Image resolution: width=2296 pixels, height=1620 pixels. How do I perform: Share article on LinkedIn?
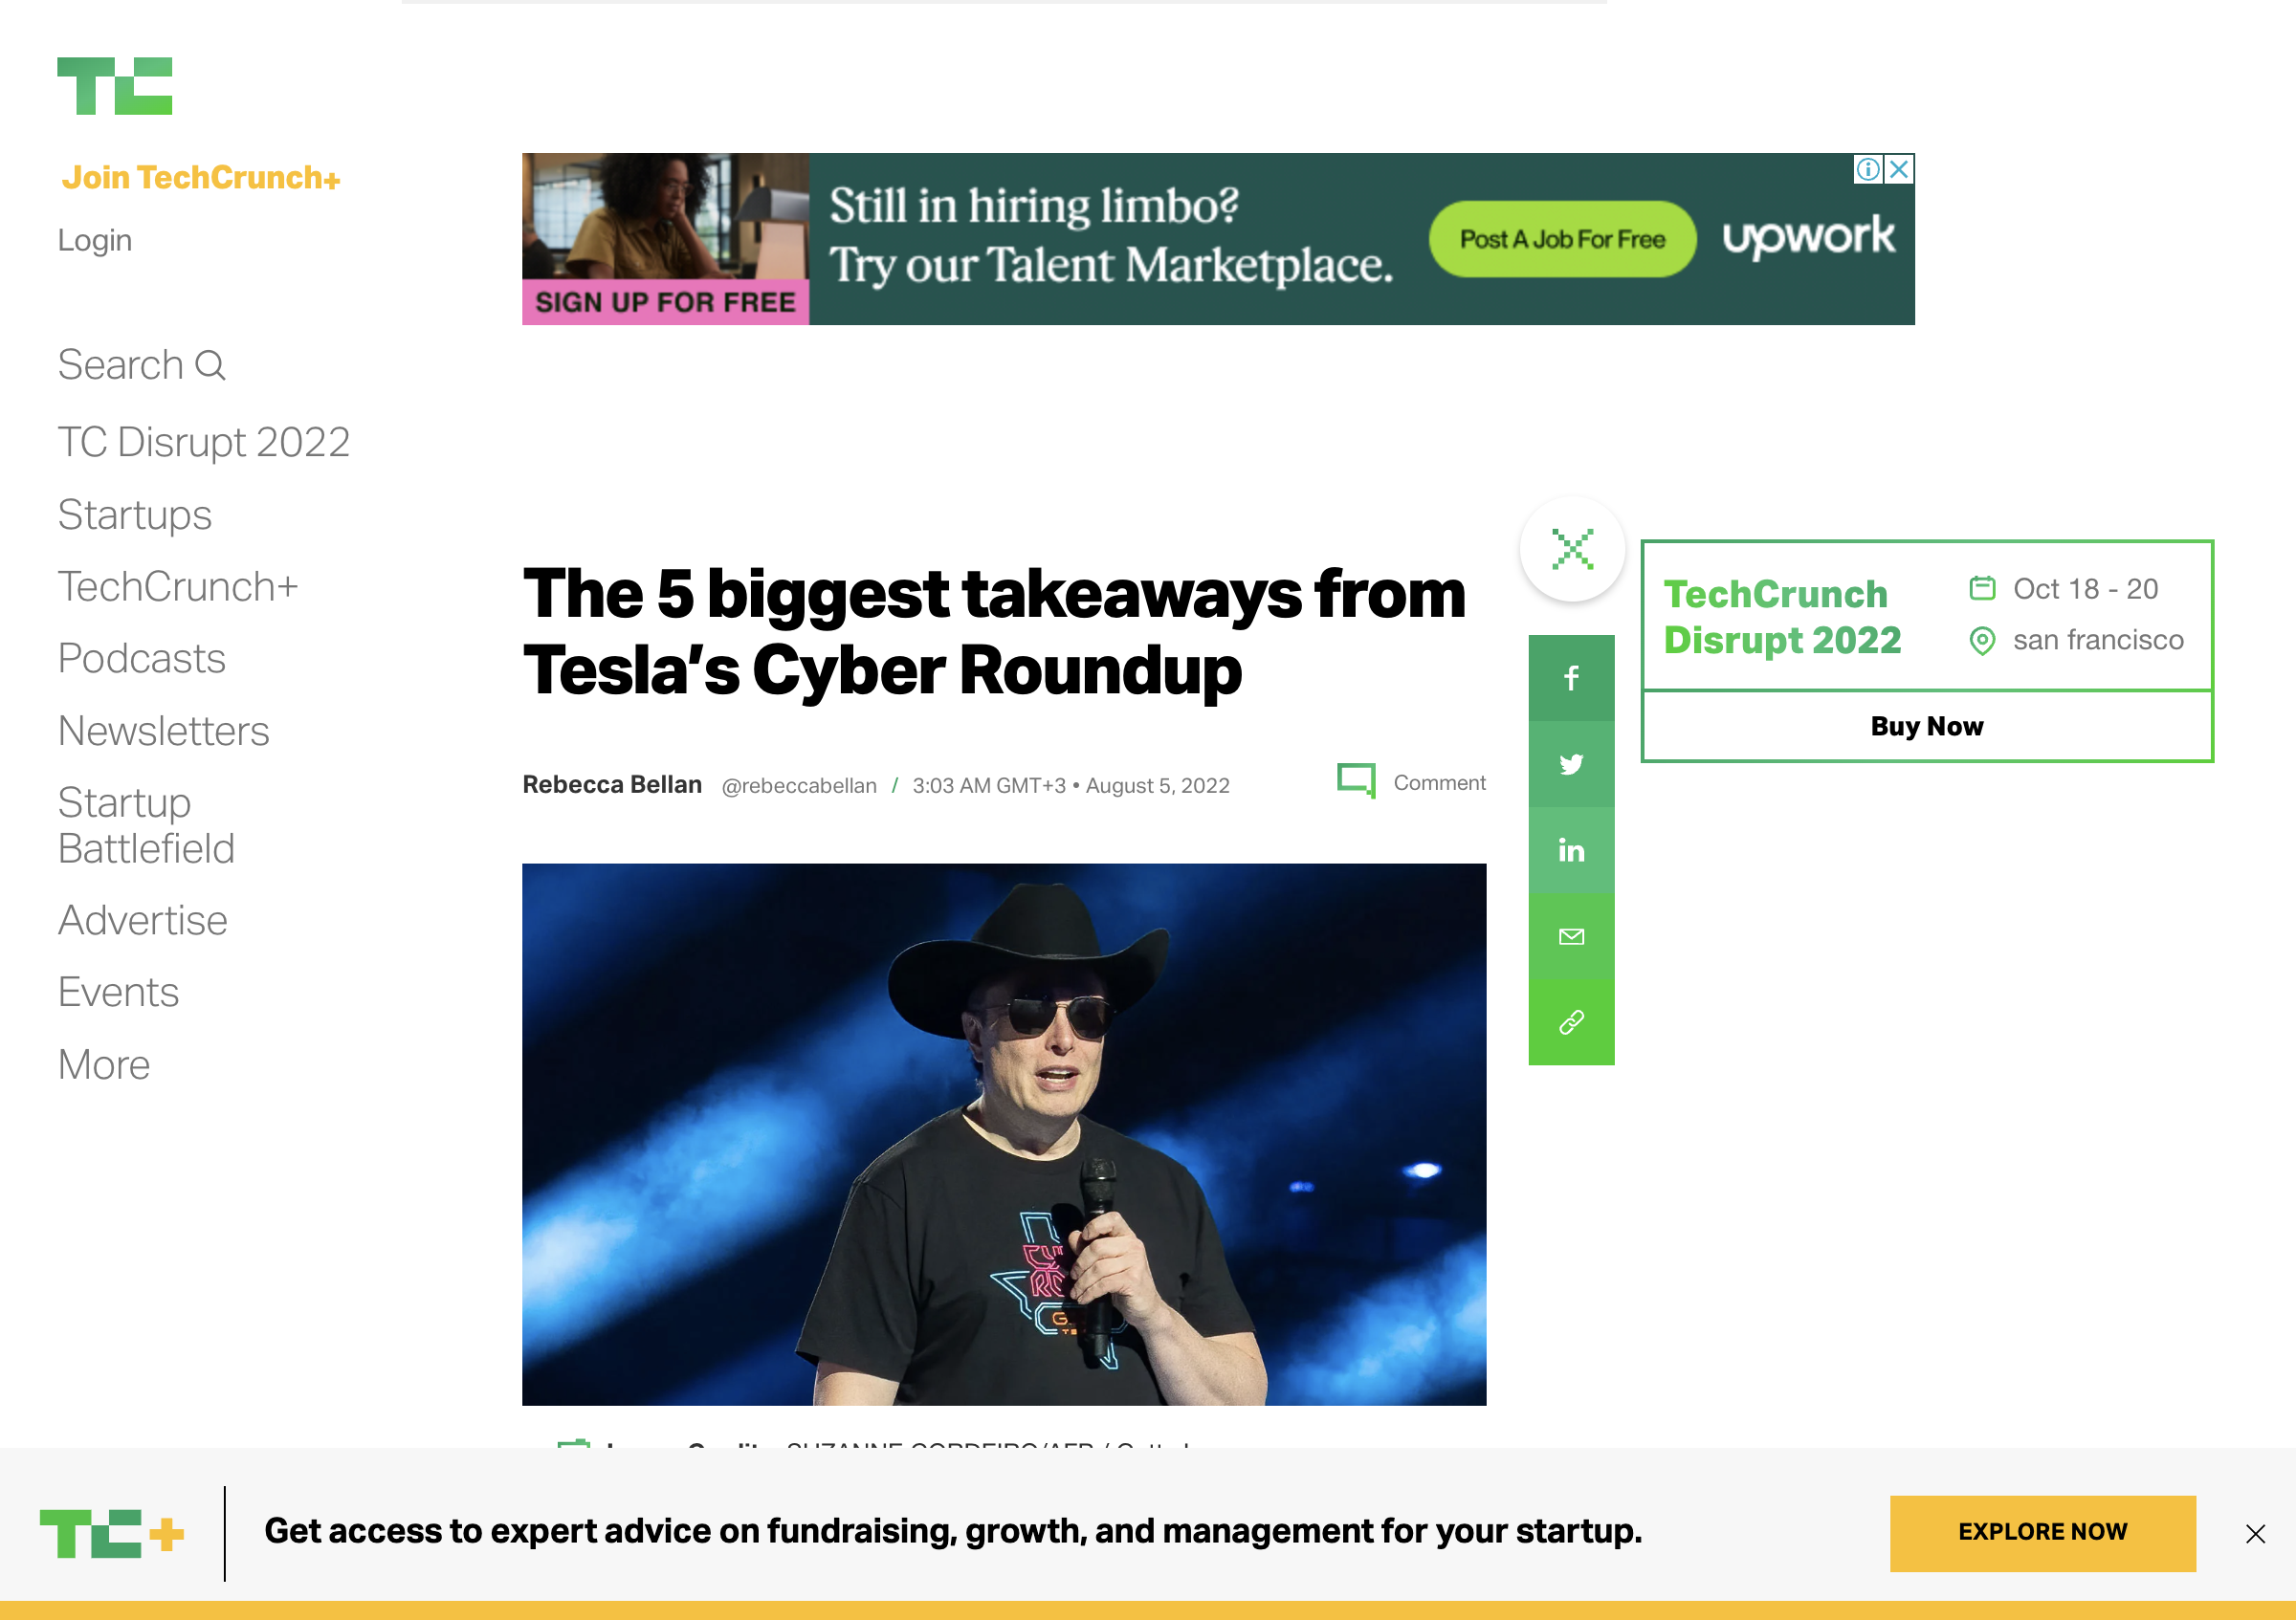[1571, 850]
